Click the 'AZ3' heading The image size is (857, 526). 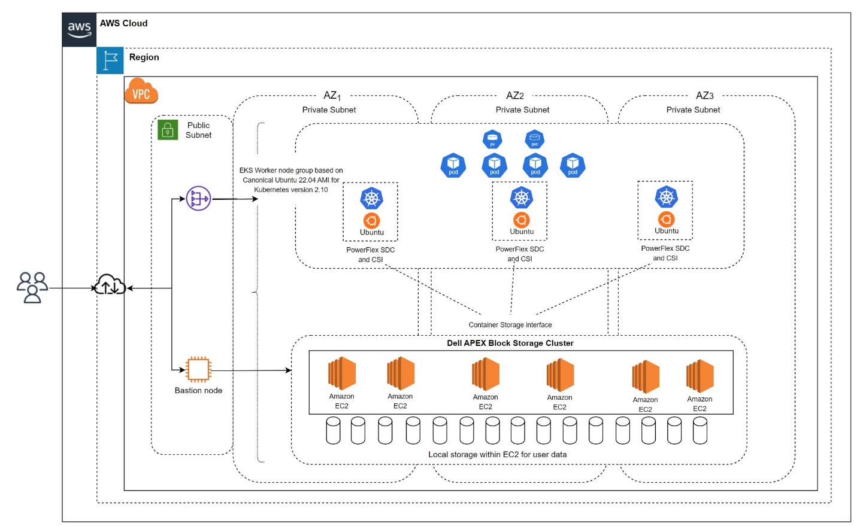705,95
